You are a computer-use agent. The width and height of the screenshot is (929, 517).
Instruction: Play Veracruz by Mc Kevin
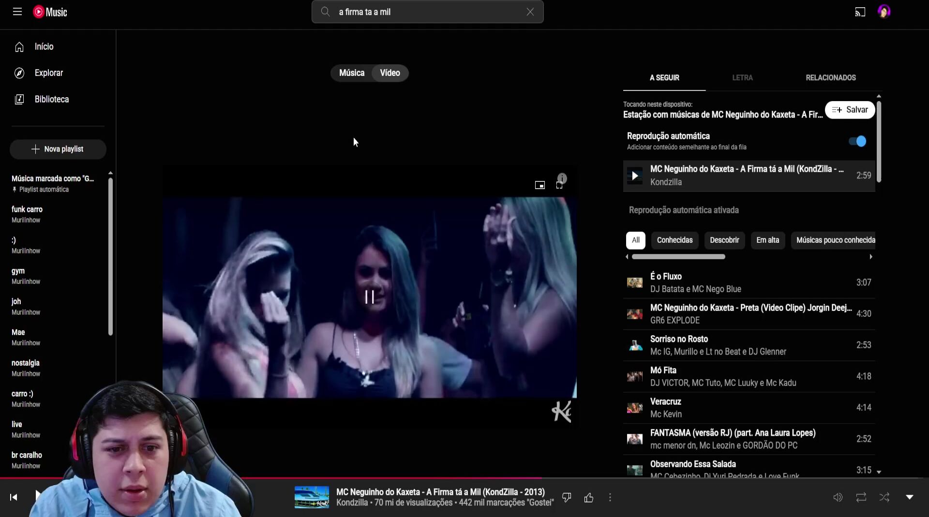click(x=749, y=408)
